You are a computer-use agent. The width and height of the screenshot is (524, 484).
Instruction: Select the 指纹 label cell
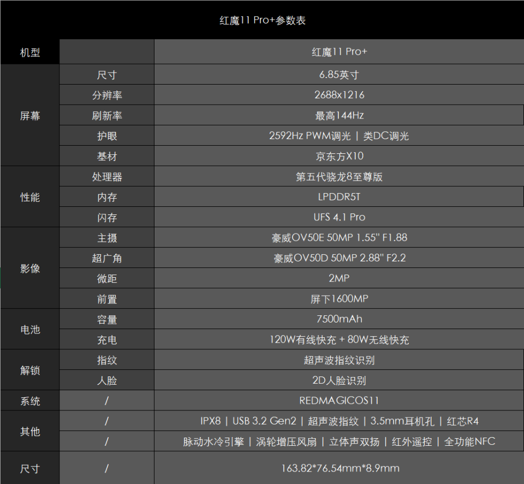[x=107, y=360]
